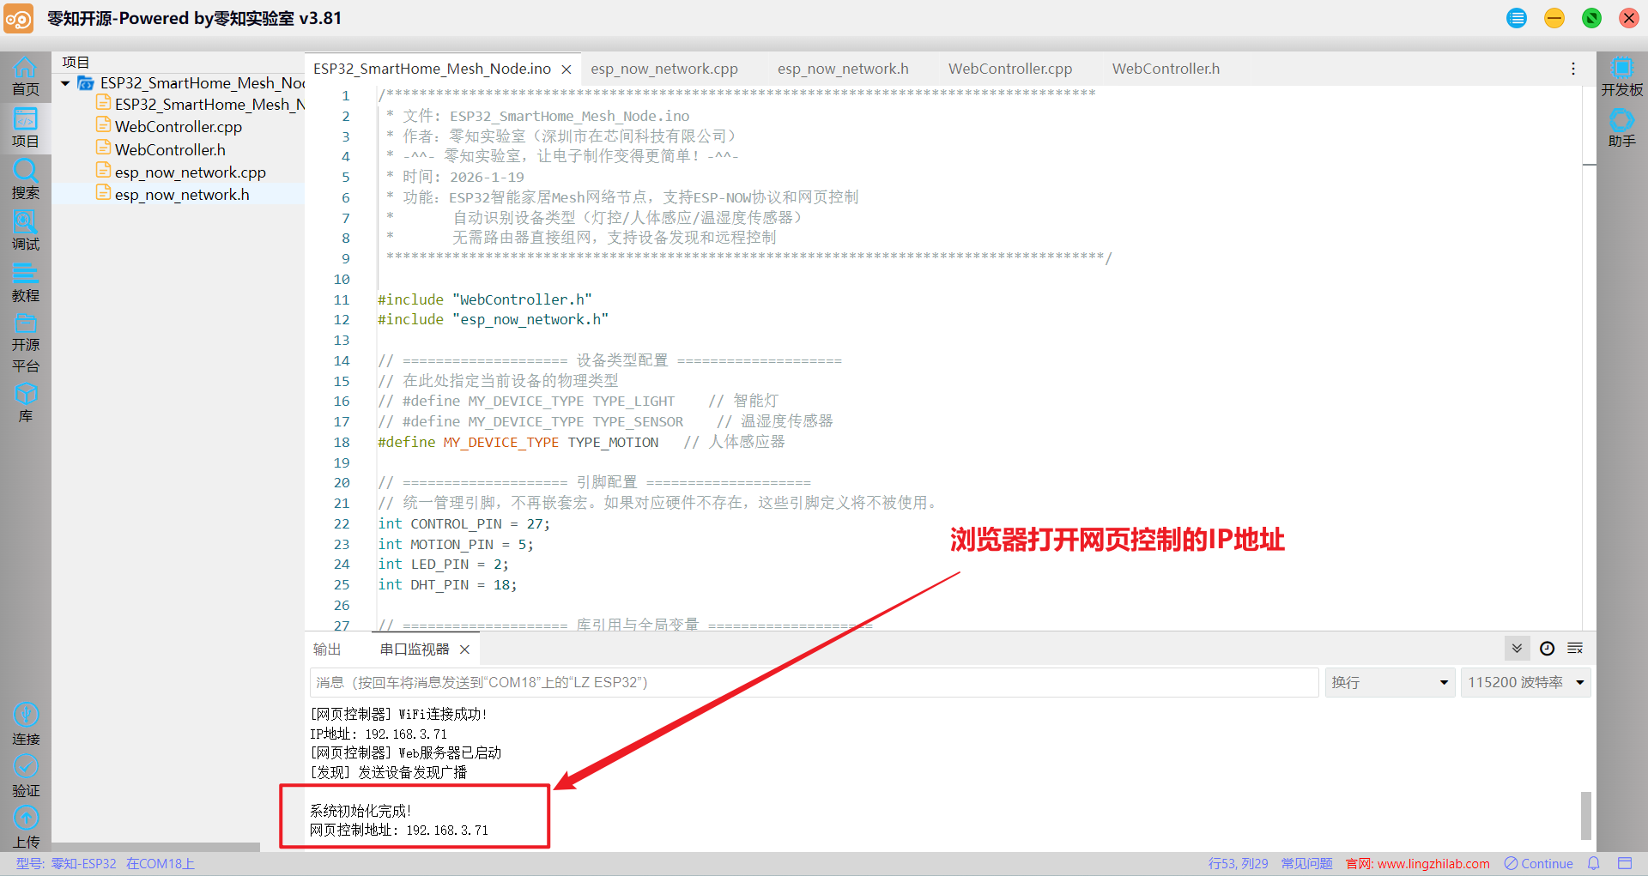Clear serial monitor output icon
The height and width of the screenshot is (876, 1648).
pos(1575,649)
